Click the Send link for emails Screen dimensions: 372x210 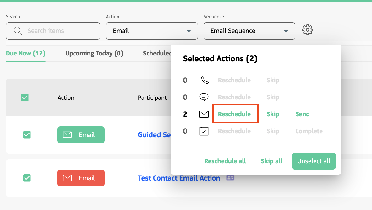coord(302,114)
